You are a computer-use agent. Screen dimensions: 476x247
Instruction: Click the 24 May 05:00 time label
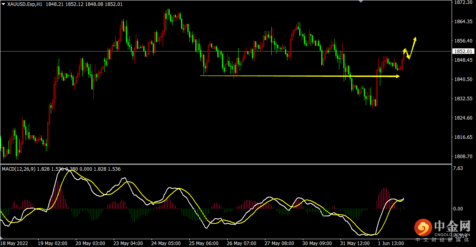(x=166, y=243)
